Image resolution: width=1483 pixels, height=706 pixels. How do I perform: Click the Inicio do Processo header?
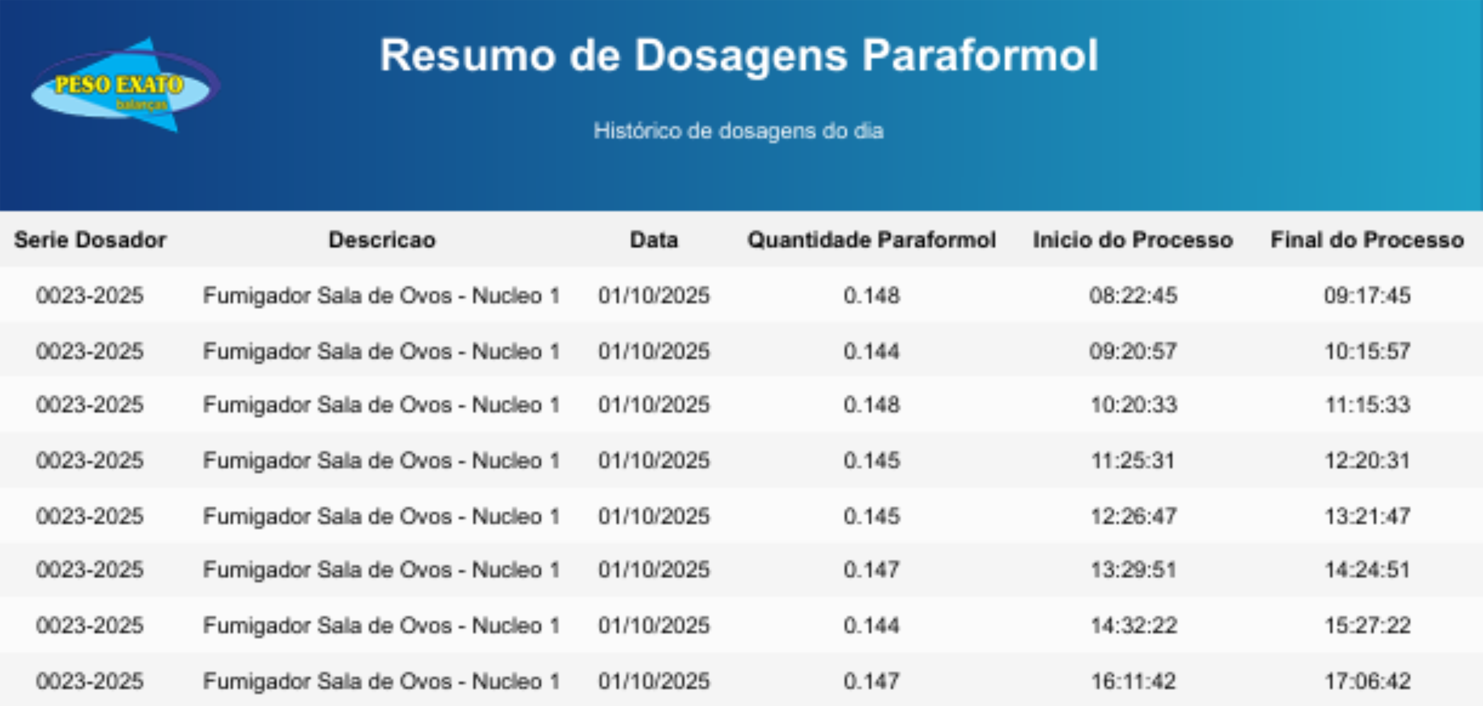click(1132, 240)
